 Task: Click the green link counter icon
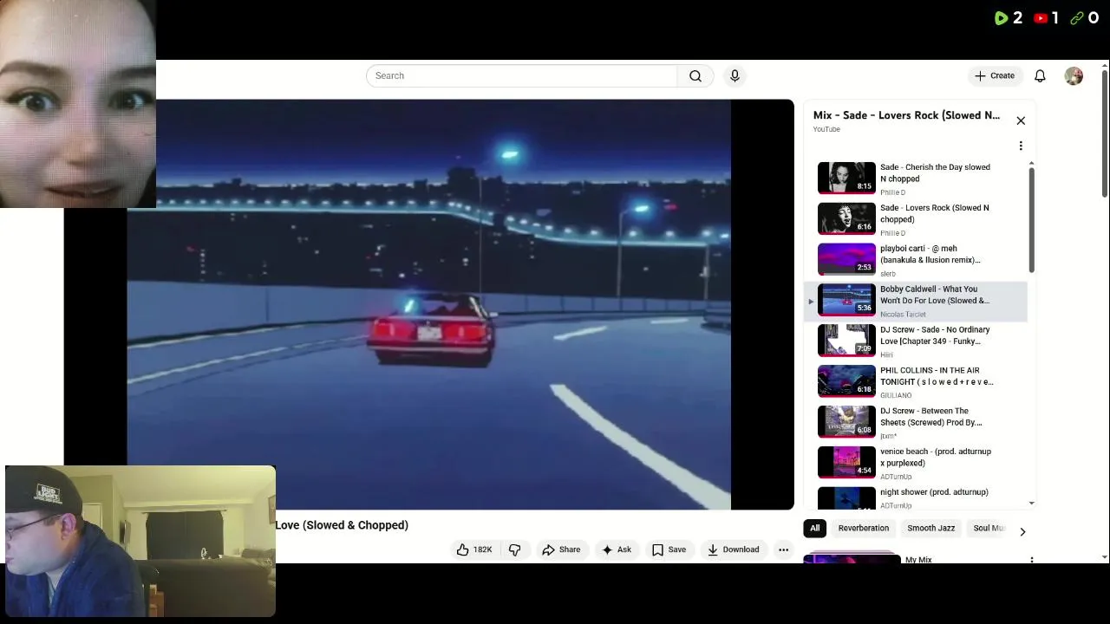click(1077, 17)
